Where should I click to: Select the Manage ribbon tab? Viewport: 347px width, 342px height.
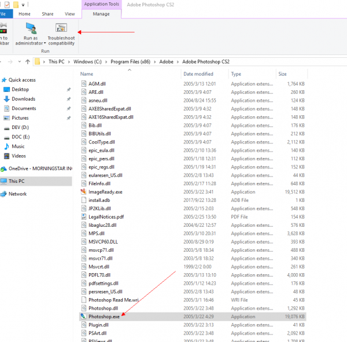pyautogui.click(x=101, y=14)
